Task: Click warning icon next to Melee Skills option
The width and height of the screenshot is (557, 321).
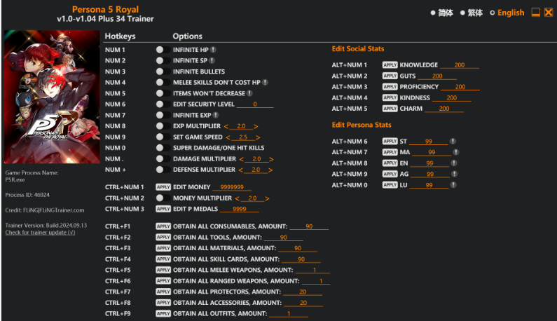Action: coord(266,82)
